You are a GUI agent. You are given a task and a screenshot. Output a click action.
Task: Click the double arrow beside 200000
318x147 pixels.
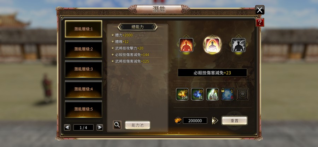[x=215, y=120]
